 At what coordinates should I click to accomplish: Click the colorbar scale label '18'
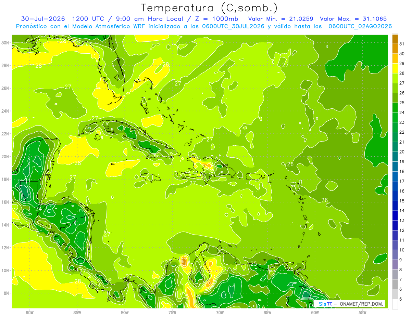click(402, 172)
